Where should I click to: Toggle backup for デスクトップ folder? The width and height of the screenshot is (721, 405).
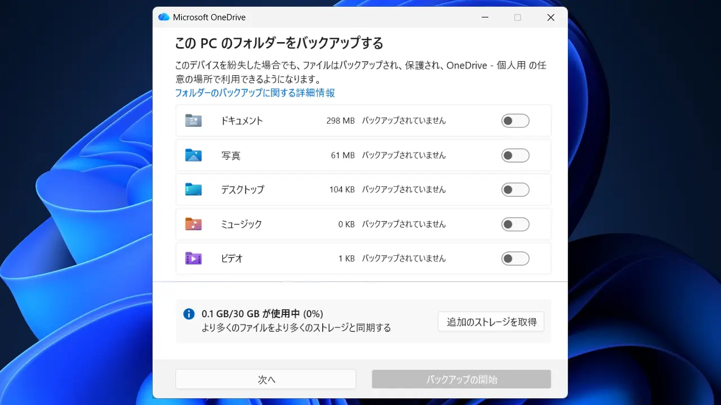pyautogui.click(x=515, y=190)
